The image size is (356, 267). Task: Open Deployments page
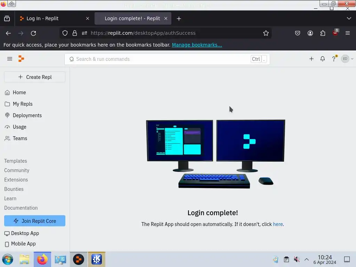[x=23, y=115]
